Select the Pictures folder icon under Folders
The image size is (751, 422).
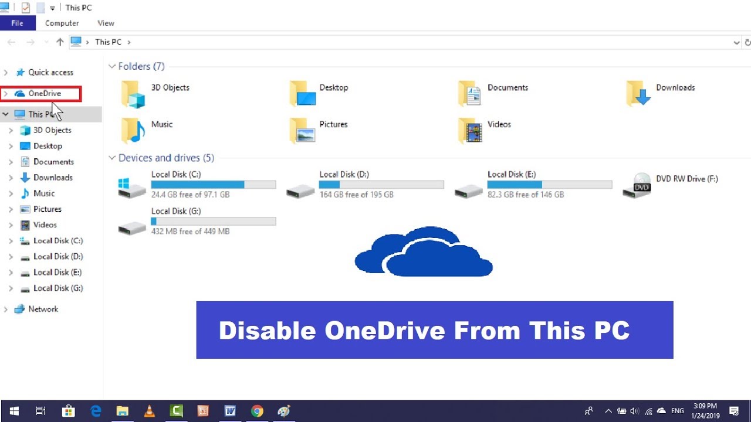coord(303,131)
